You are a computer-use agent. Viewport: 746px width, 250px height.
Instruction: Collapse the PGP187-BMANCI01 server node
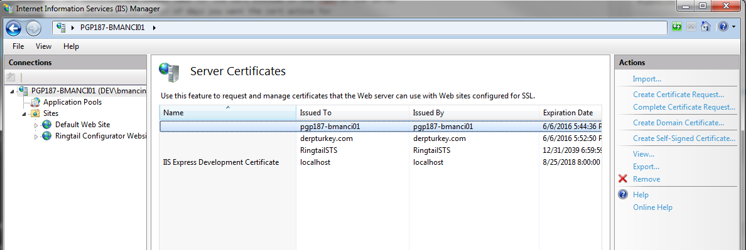coord(13,91)
